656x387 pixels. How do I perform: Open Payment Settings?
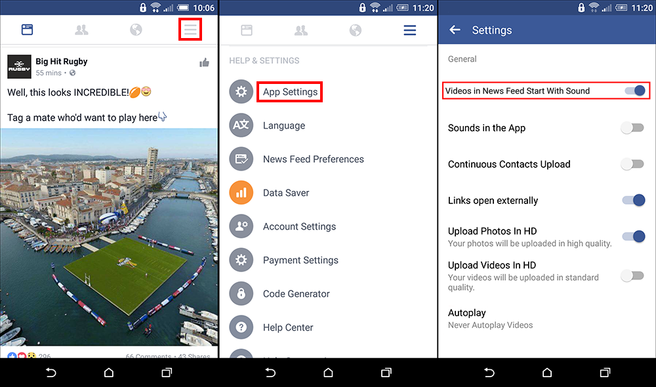pyautogui.click(x=300, y=260)
